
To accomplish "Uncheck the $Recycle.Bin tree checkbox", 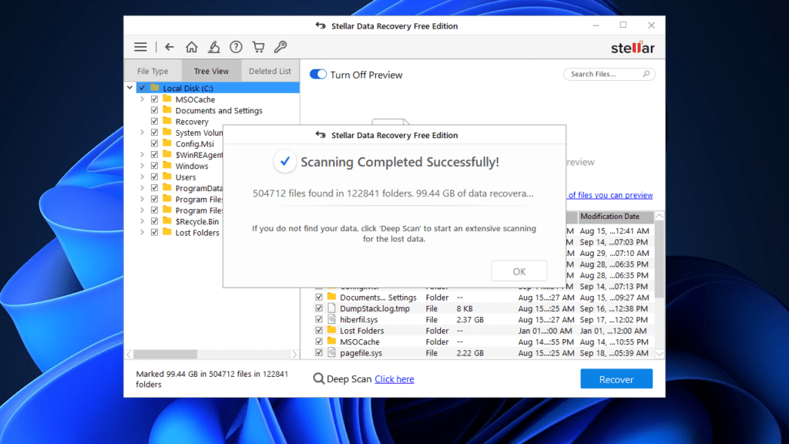I will tap(154, 221).
